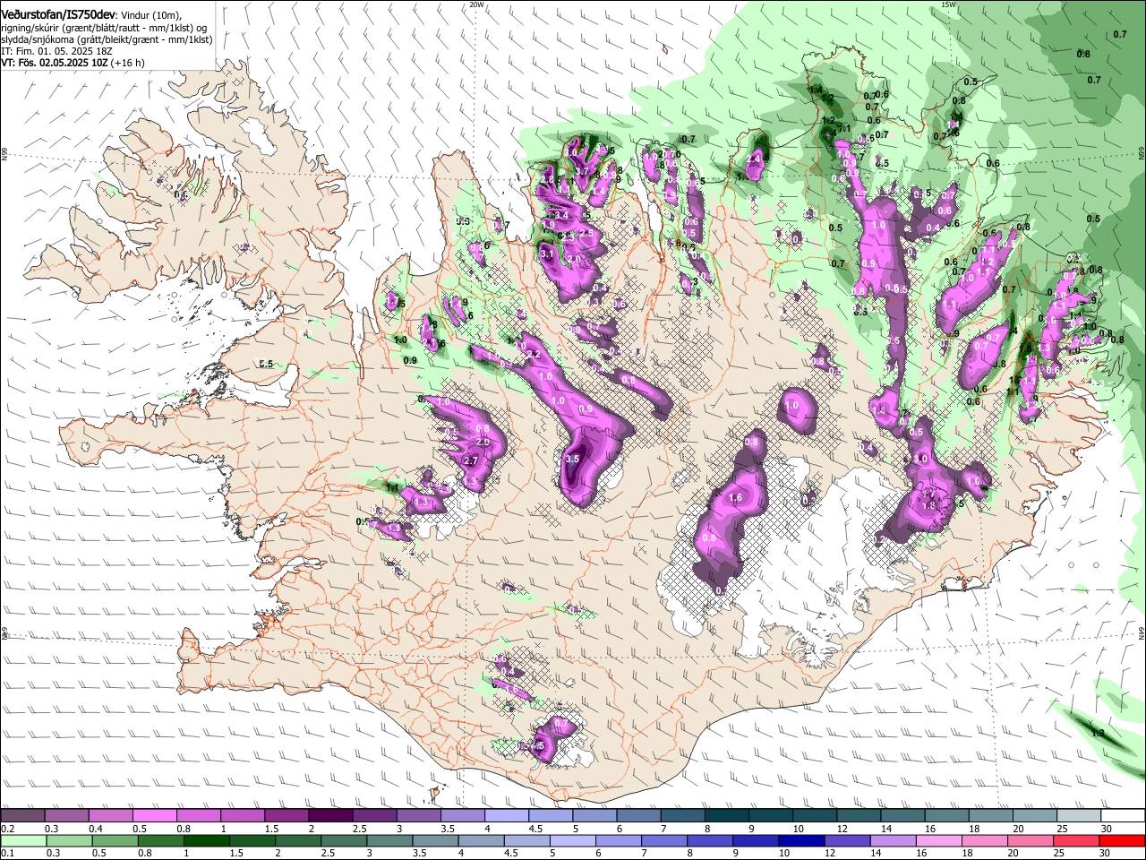Viewport: 1146px width, 860px height.
Task: Select the bright pink 0.5 swatch, upper legend row
Action: (154, 816)
